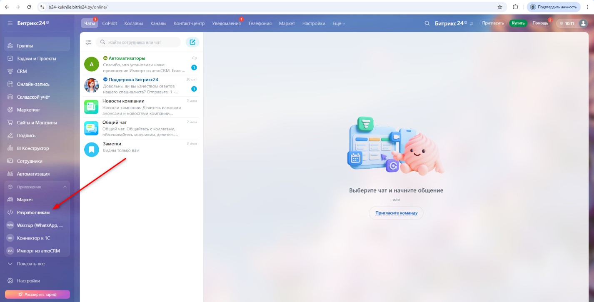This screenshot has height=302, width=594.
Task: Expand Показать все in sidebar
Action: (30, 264)
